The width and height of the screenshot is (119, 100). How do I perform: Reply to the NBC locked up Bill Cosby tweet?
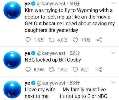[x=28, y=70]
